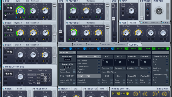Toggle Use Preset Setting checkbox
Viewport: 172px width, 97px height.
point(167,70)
